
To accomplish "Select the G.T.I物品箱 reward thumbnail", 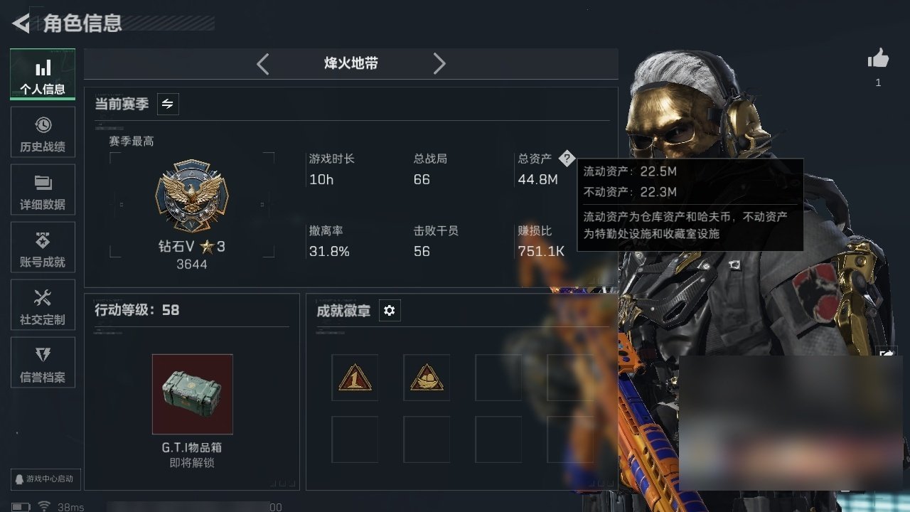I will pos(192,394).
